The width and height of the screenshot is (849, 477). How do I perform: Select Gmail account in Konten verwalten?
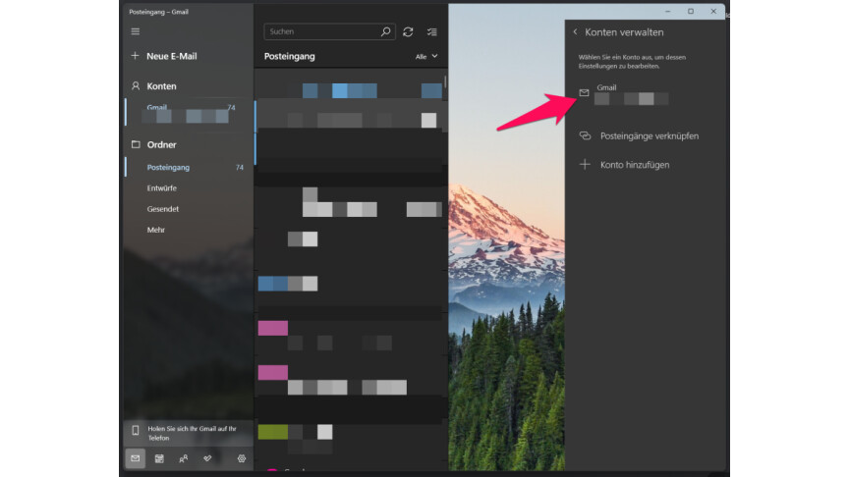(x=645, y=93)
